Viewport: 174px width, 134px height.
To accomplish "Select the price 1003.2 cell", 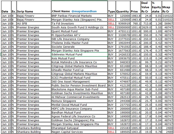I will [x=136, y=132].
